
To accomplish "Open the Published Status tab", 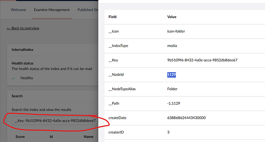I will [88, 10].
